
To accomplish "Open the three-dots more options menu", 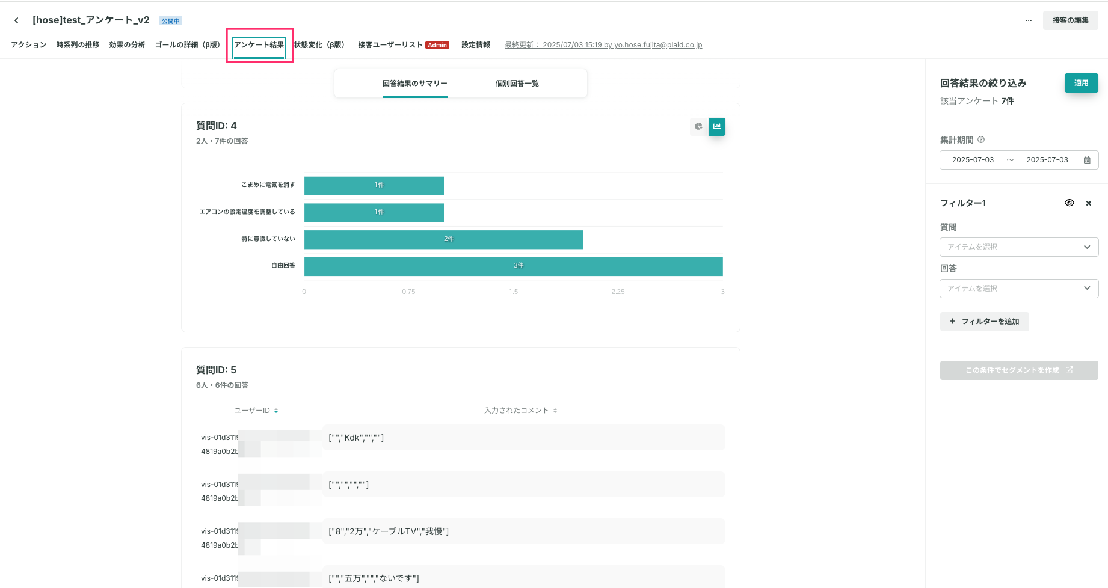I will tap(1029, 20).
